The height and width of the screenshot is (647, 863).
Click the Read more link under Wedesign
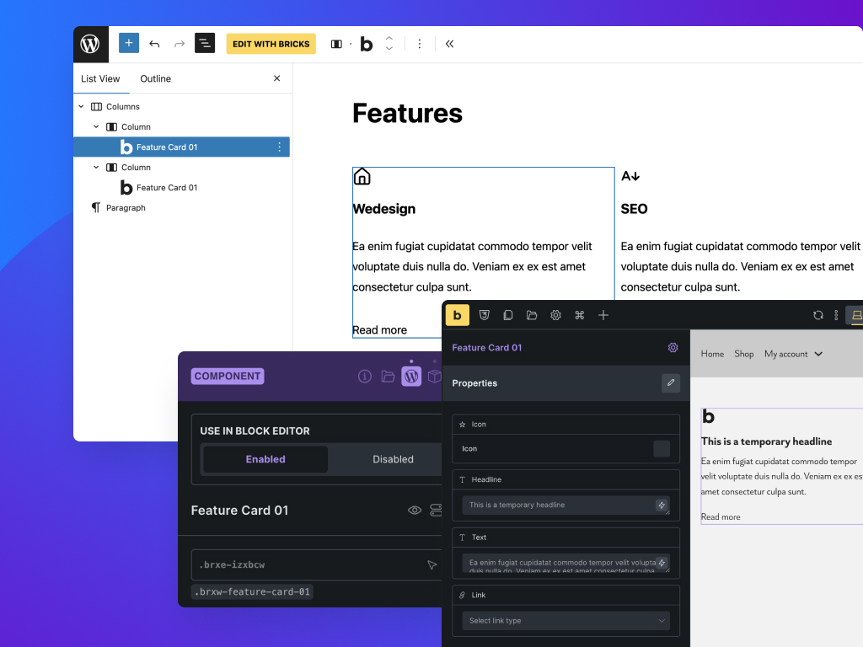coord(379,330)
